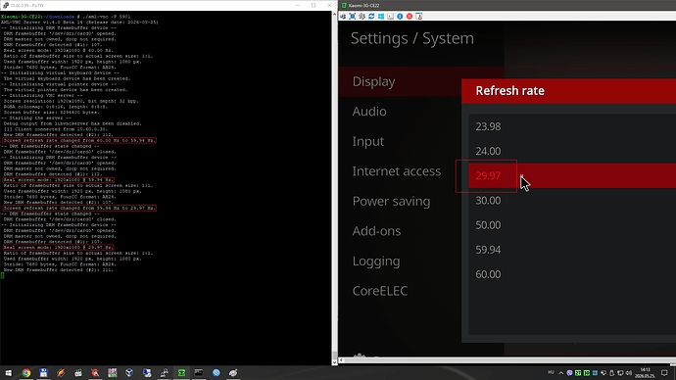
Task: Open the round blue globe taskbar icon
Action: coord(216,373)
